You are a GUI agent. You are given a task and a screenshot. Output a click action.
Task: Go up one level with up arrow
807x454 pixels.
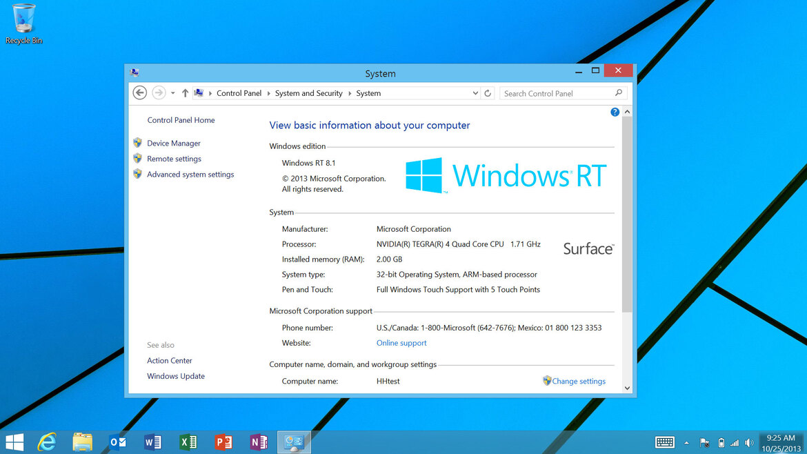tap(185, 93)
